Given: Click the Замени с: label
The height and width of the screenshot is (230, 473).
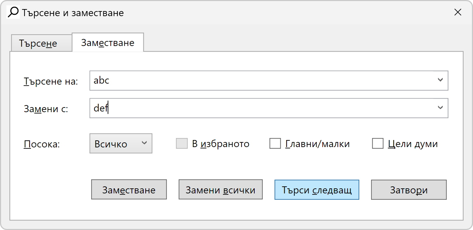Looking at the screenshot, I should pos(46,109).
